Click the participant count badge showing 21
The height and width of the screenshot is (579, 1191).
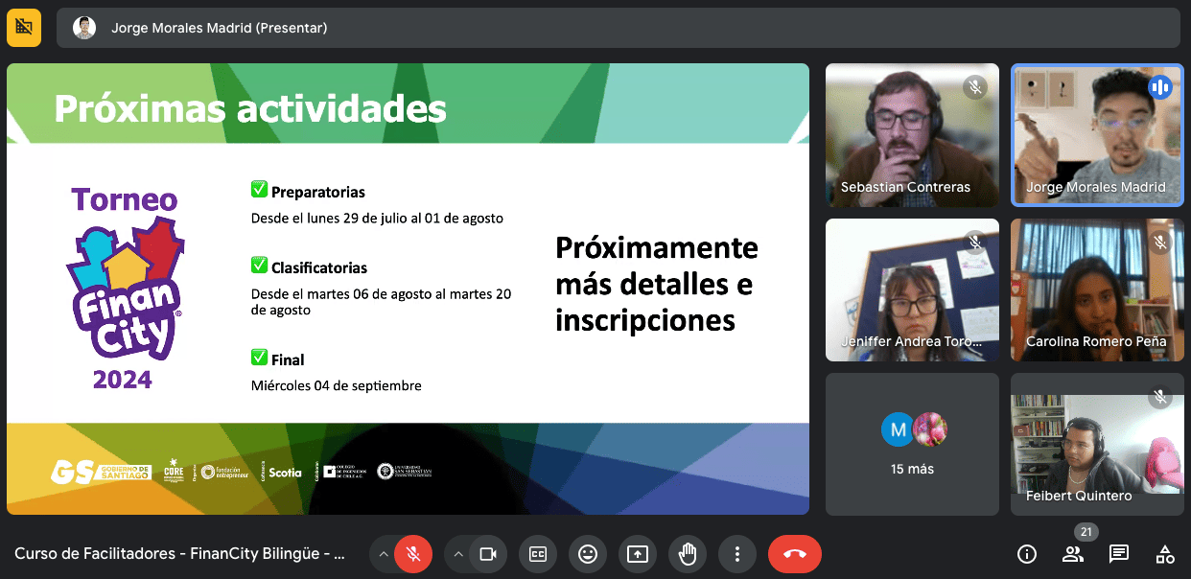1086,532
